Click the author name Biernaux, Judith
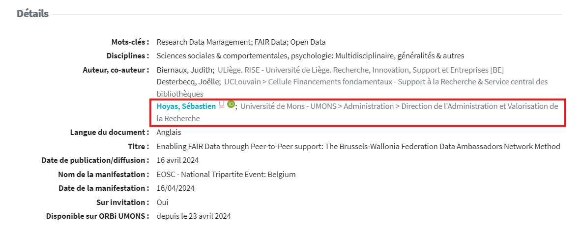Screen dimensions: 581x231 tap(184, 70)
